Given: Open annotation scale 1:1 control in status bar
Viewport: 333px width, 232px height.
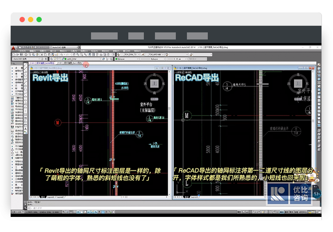Looking at the screenshot, I should [x=256, y=212].
